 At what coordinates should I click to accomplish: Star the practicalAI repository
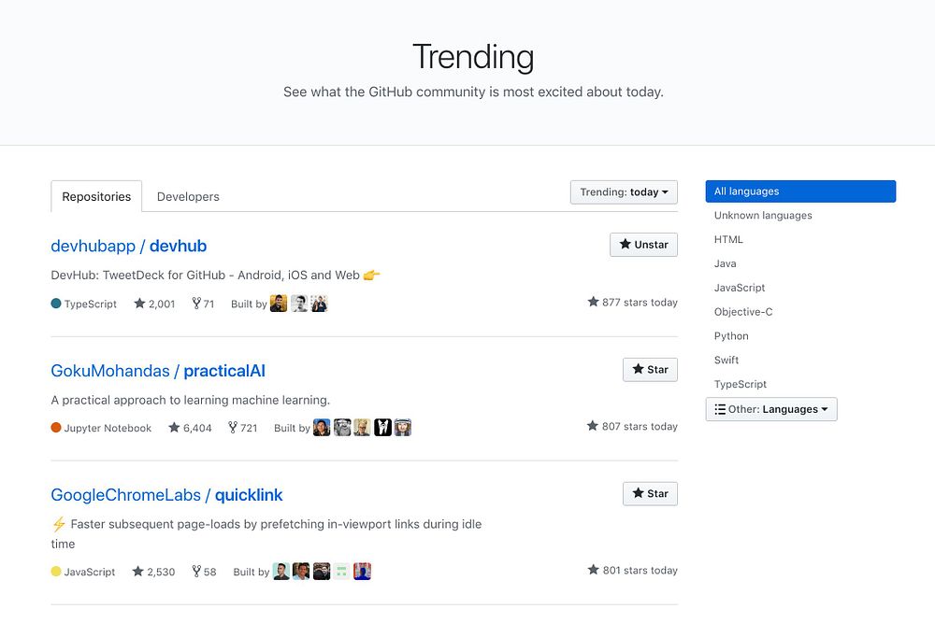(650, 369)
